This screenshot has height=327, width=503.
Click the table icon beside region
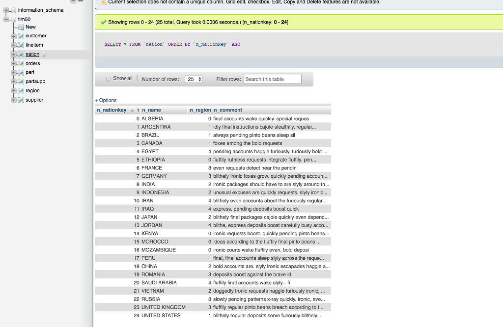(x=22, y=90)
